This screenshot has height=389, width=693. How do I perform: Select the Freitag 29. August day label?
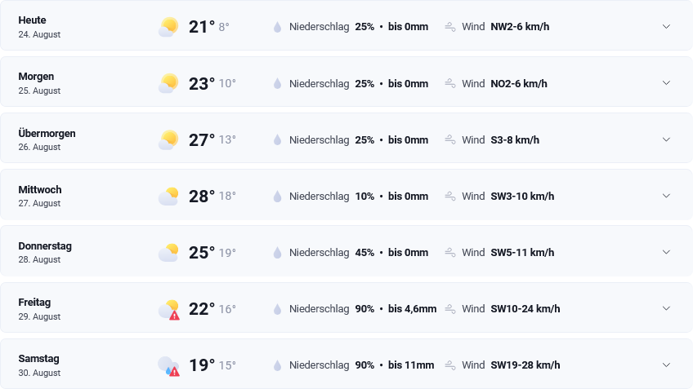point(39,309)
